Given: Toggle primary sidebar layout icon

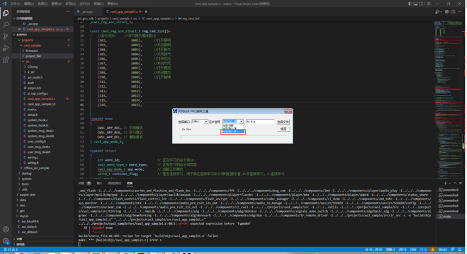Looking at the screenshot, I should (410, 4).
